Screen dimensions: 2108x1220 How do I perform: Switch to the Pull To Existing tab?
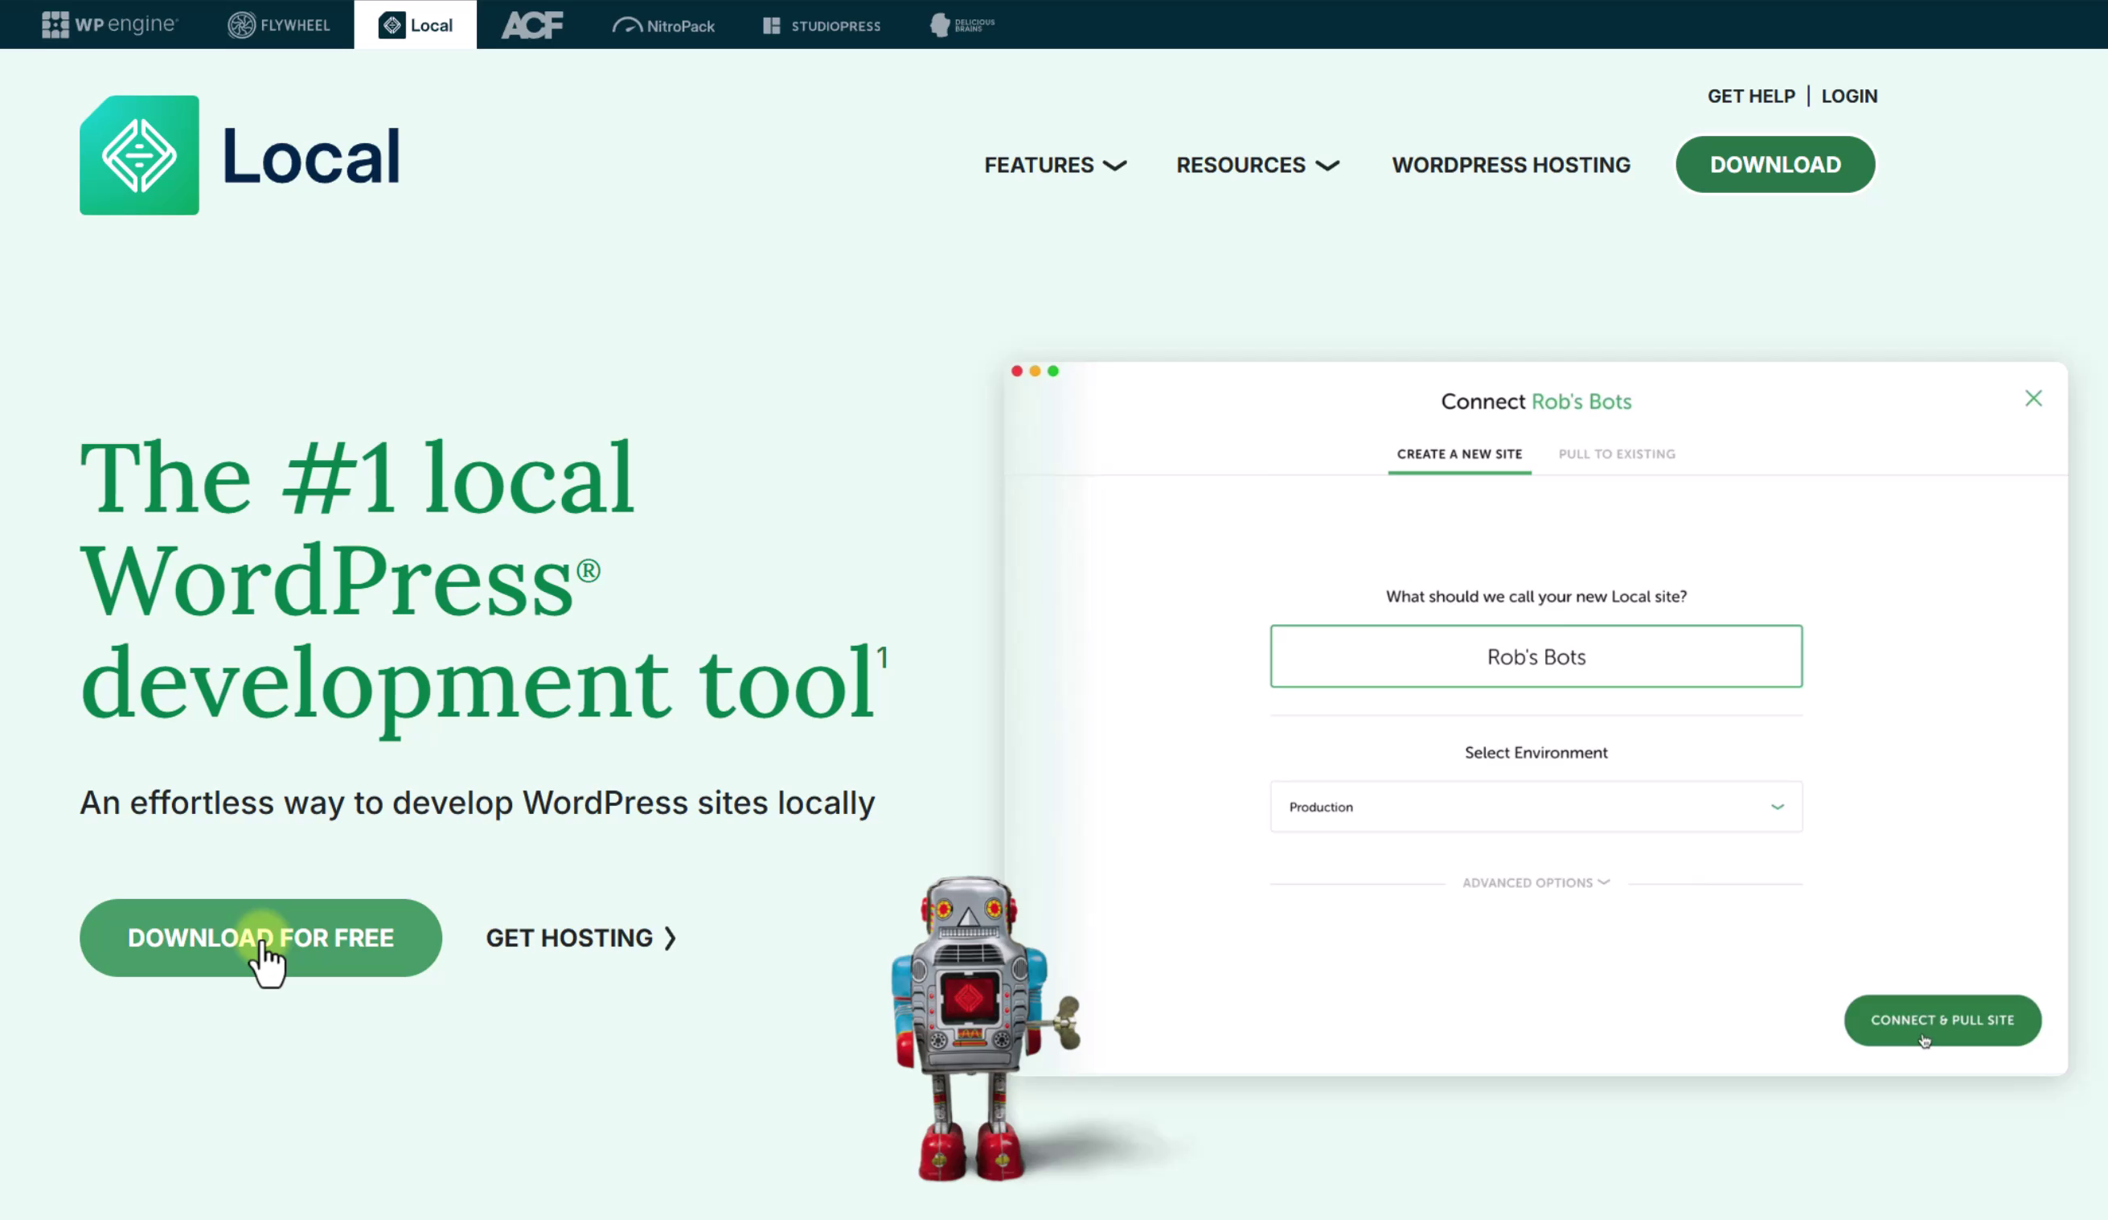[x=1616, y=454]
